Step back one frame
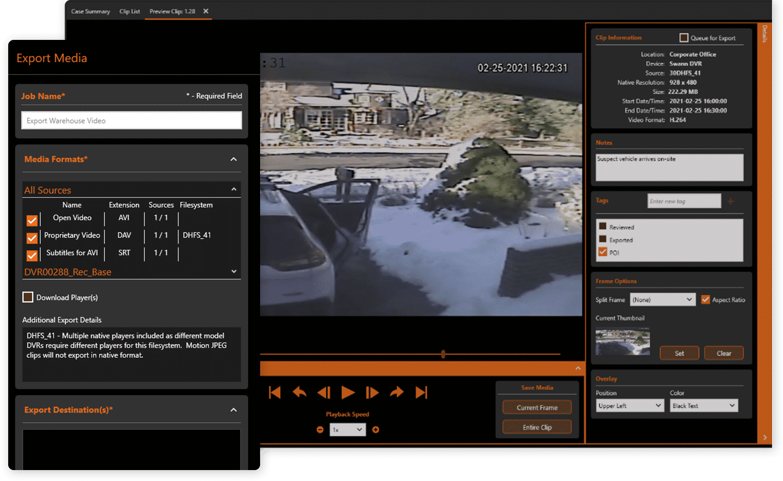The width and height of the screenshot is (783, 481). point(323,392)
